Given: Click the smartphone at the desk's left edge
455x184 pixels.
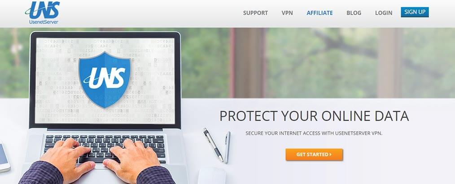Looking at the screenshot, I should [x=4, y=157].
